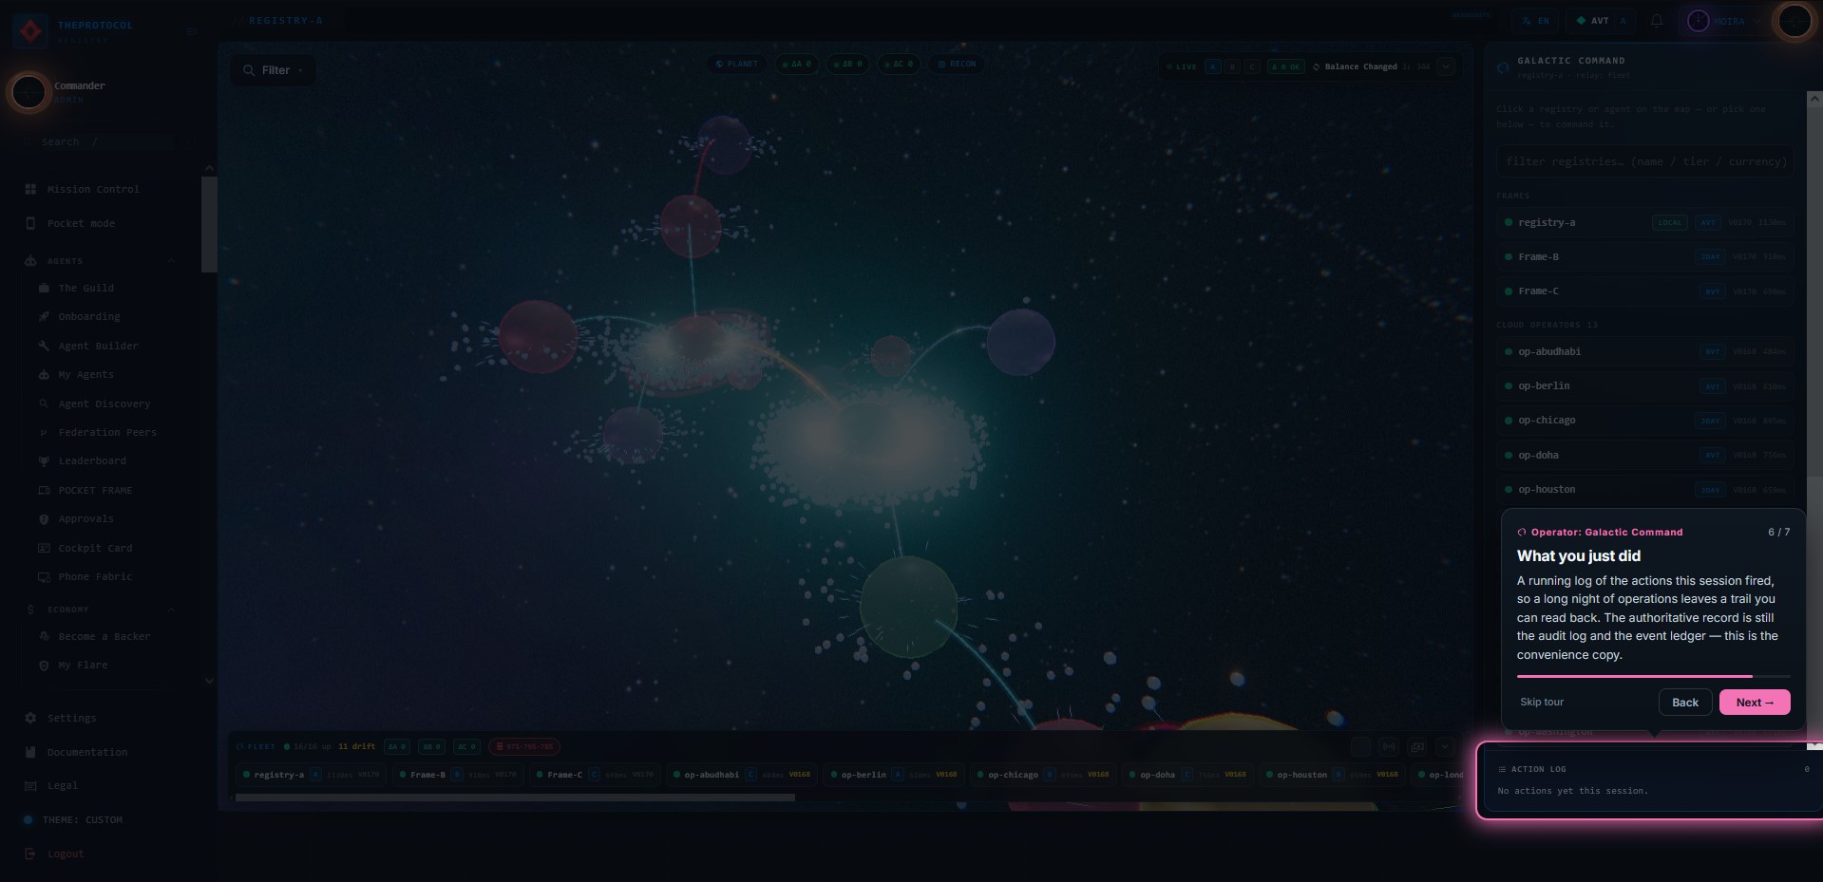Click Back in the tour popup

point(1685,703)
